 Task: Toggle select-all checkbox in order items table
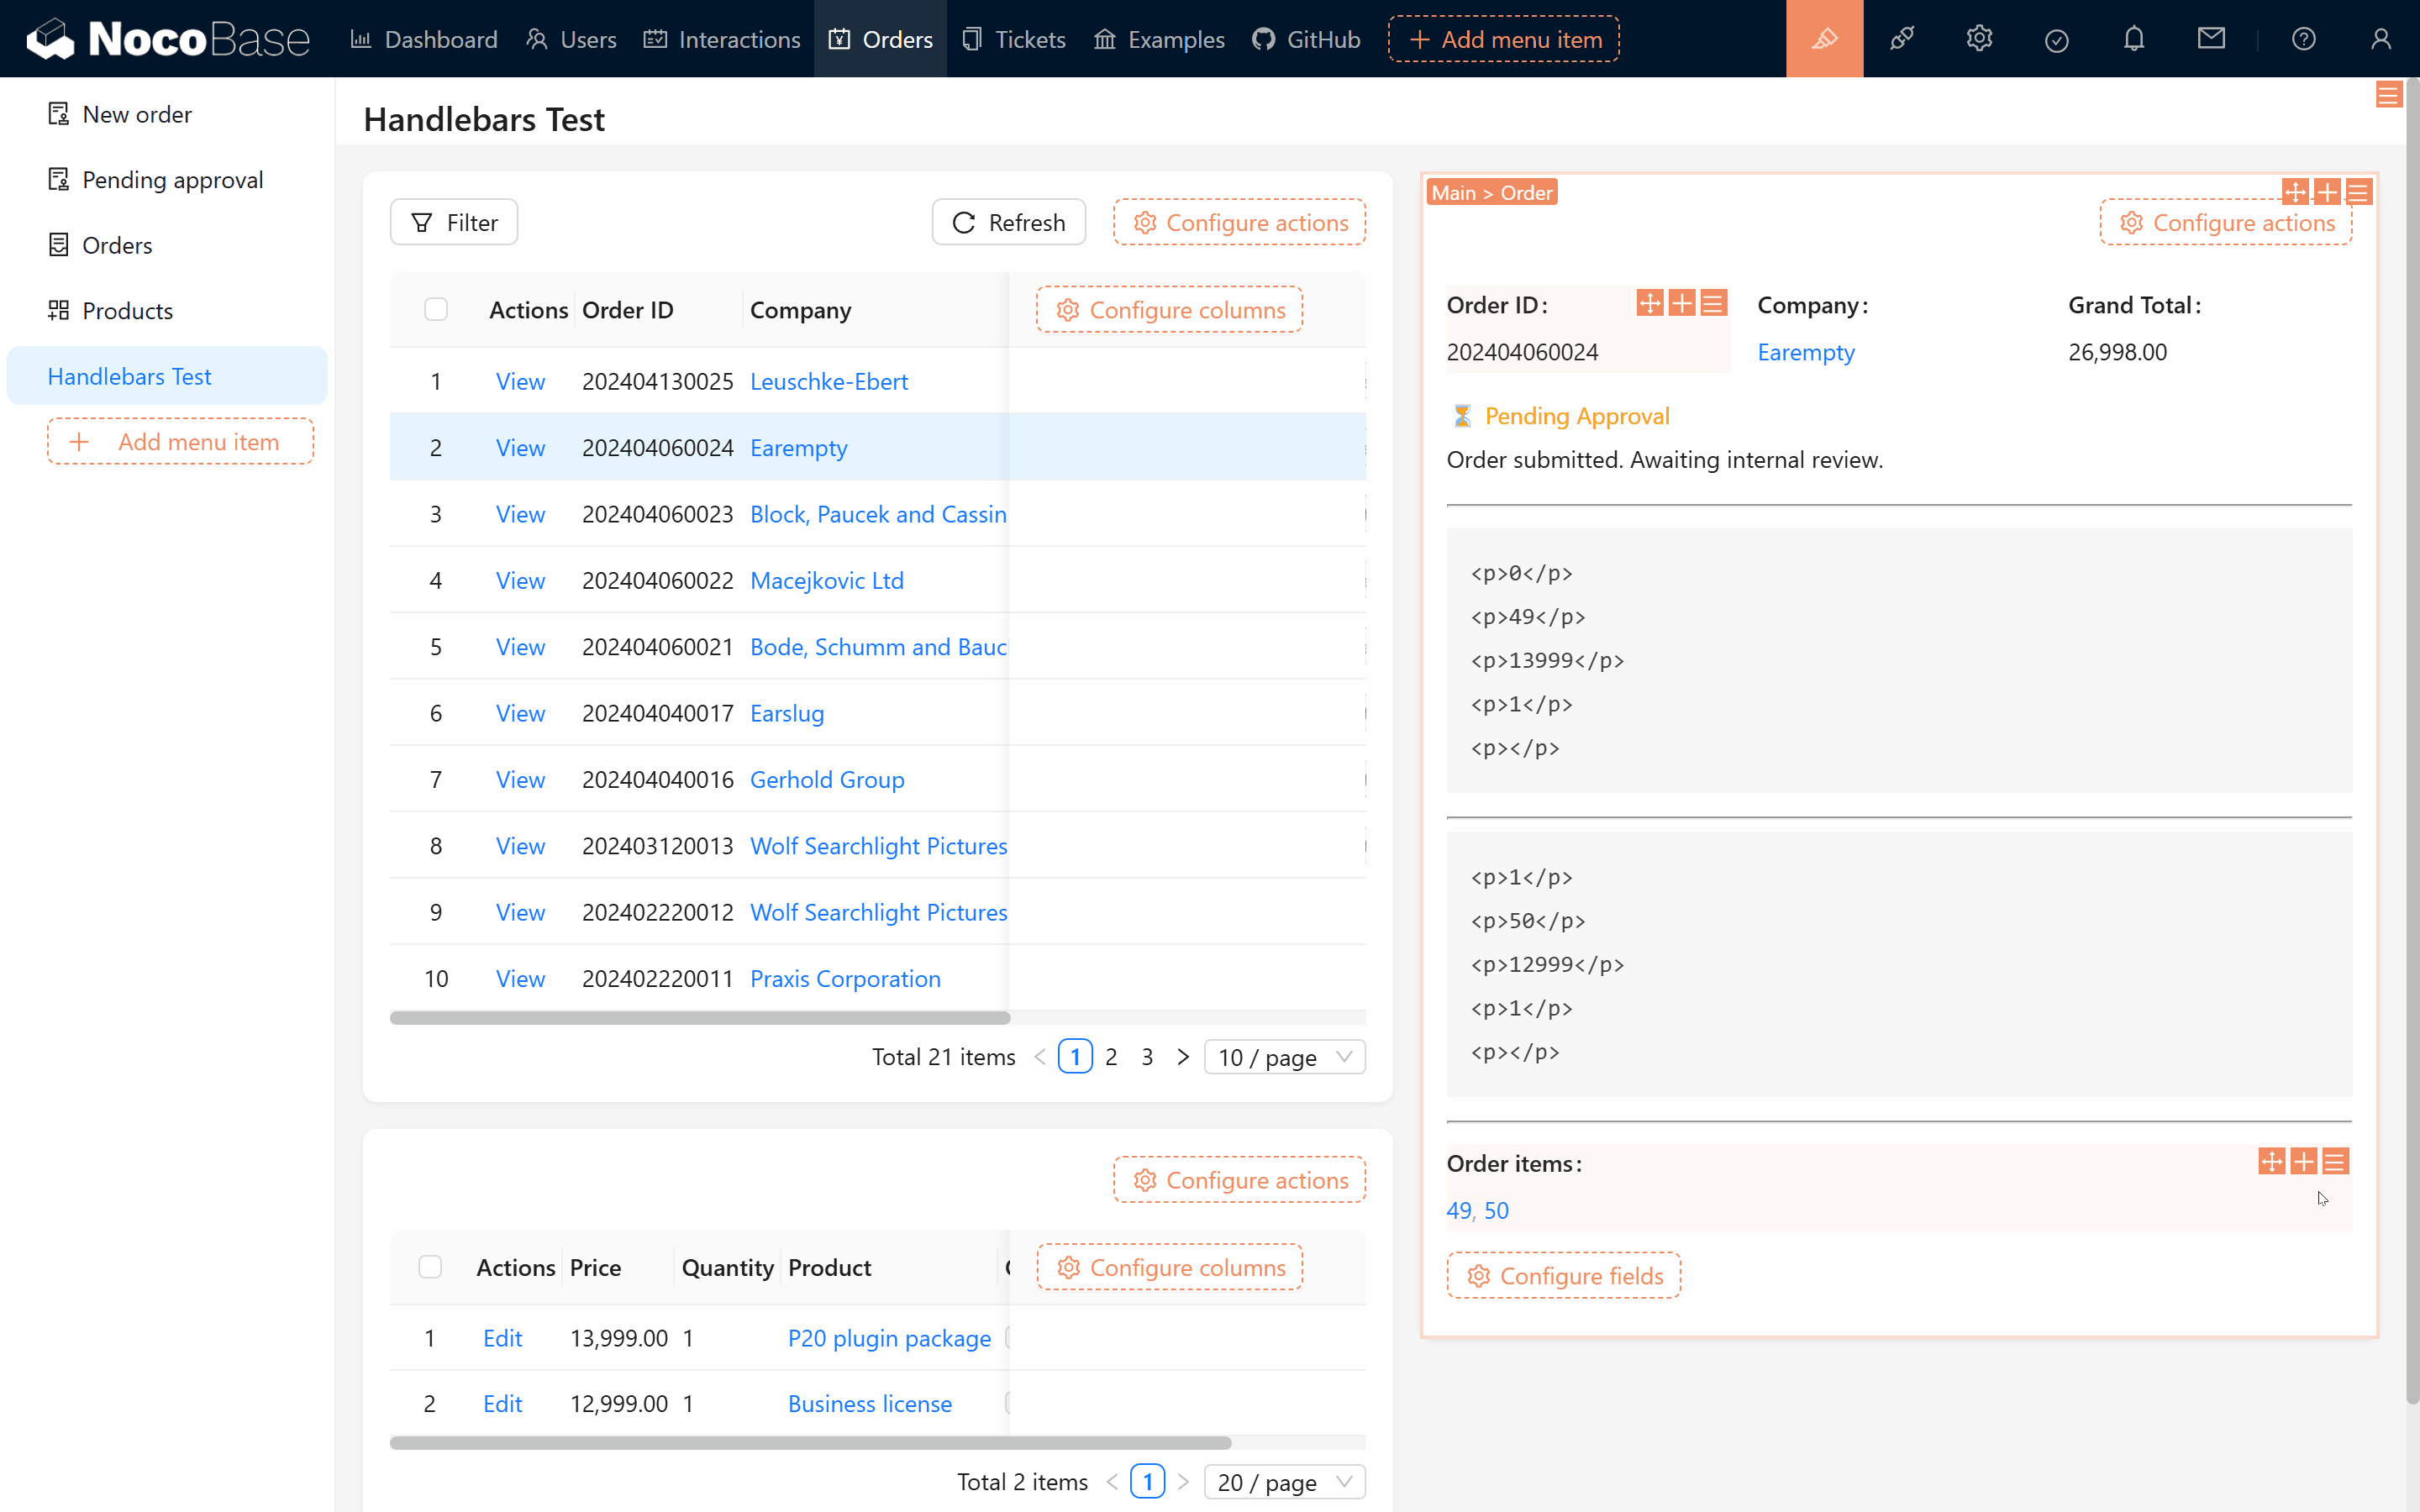430,1267
